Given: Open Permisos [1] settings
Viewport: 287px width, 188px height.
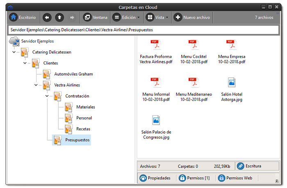Looking at the screenshot, I should coord(194,178).
